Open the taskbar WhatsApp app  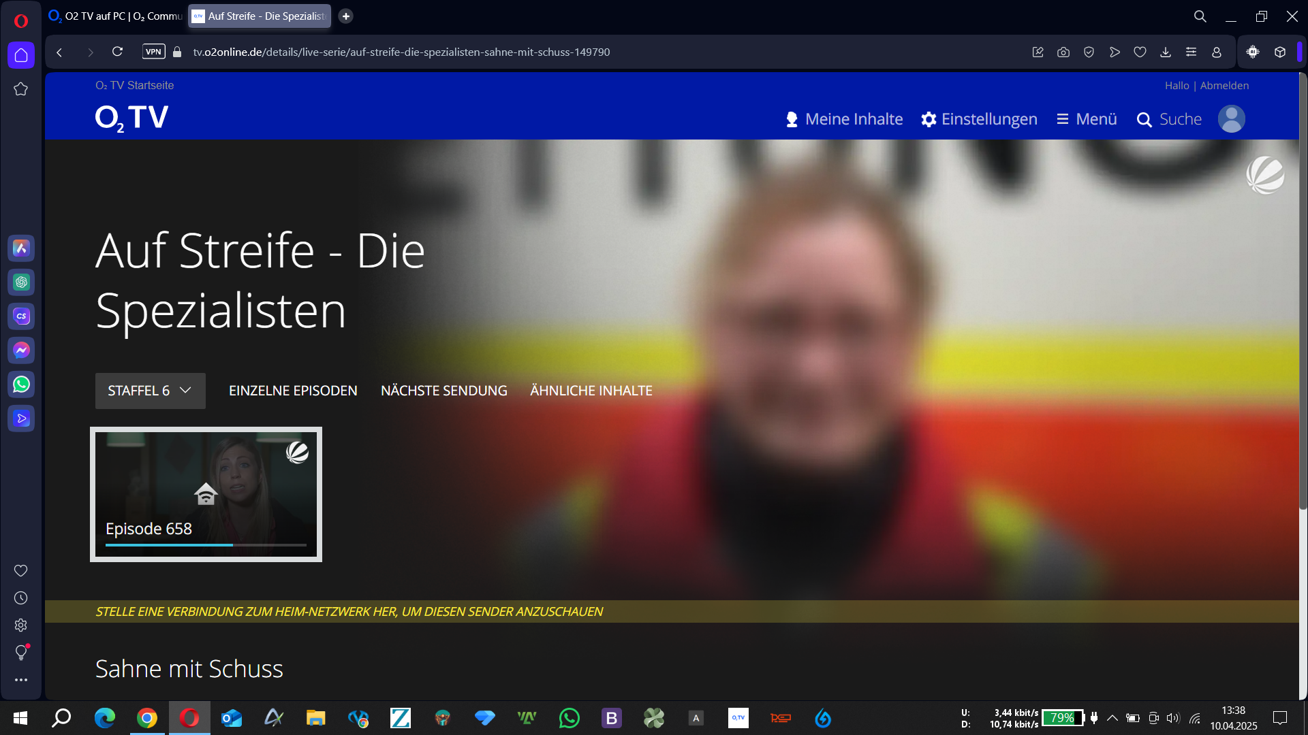click(x=569, y=718)
